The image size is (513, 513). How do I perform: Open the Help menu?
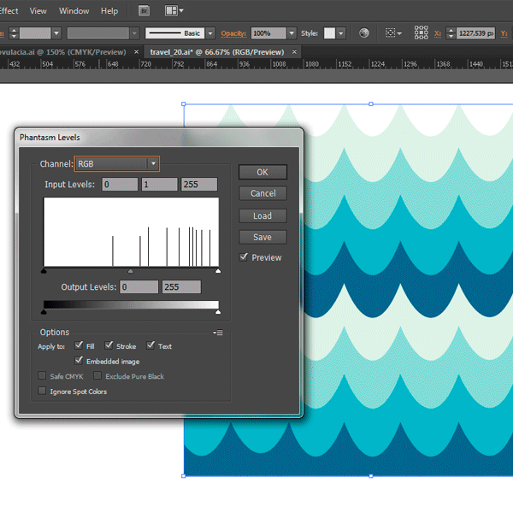click(x=109, y=11)
